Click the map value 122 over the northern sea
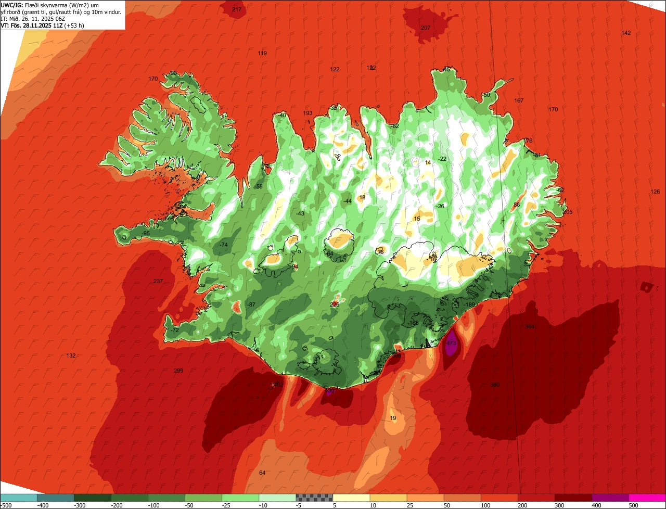666x509 pixels. [x=335, y=69]
